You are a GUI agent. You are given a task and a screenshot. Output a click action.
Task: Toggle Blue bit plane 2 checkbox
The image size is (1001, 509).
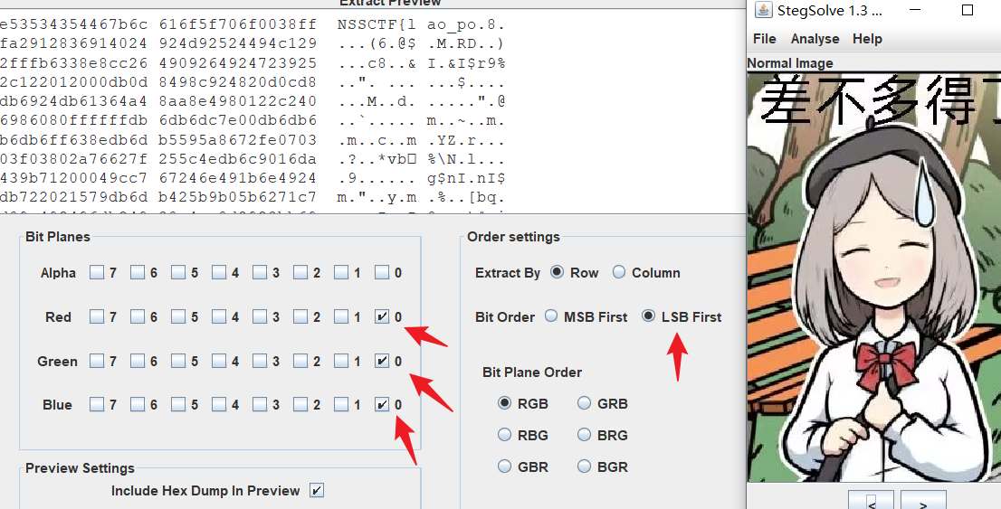[x=300, y=404]
